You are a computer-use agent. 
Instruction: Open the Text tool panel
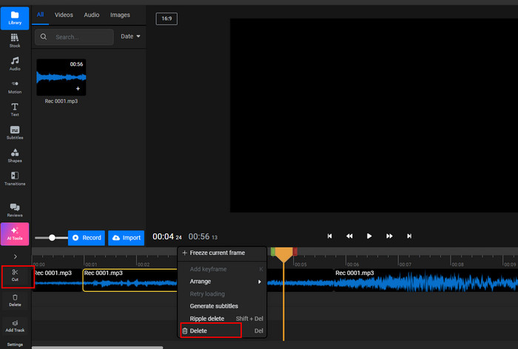15,110
